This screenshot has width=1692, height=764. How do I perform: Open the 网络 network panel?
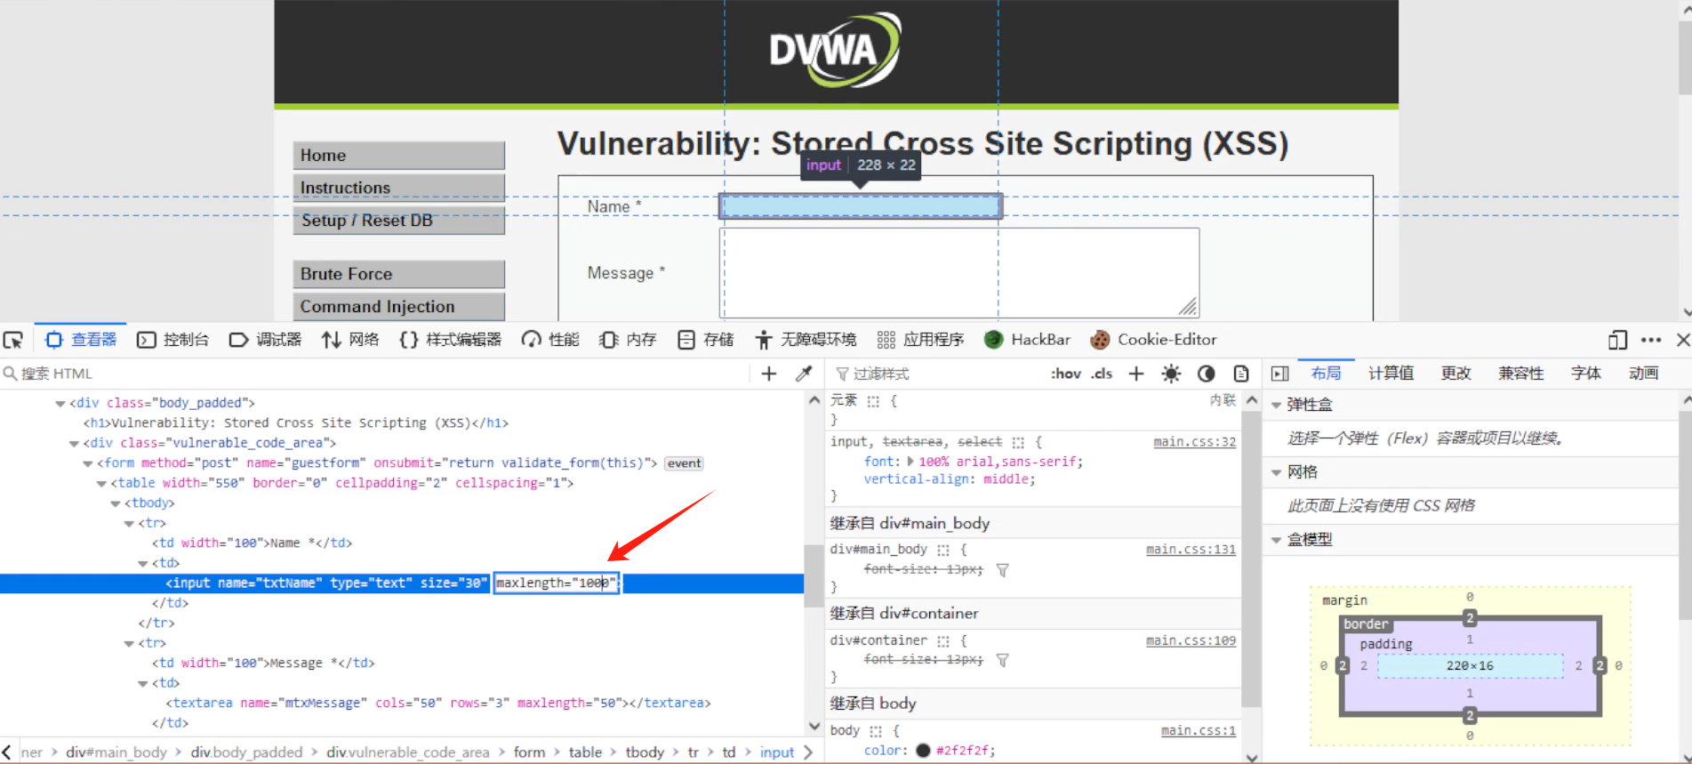point(350,340)
